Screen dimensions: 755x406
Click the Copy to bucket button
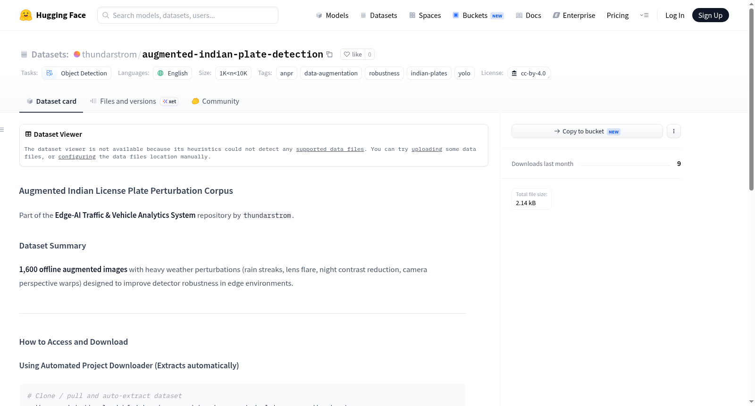[x=587, y=131]
